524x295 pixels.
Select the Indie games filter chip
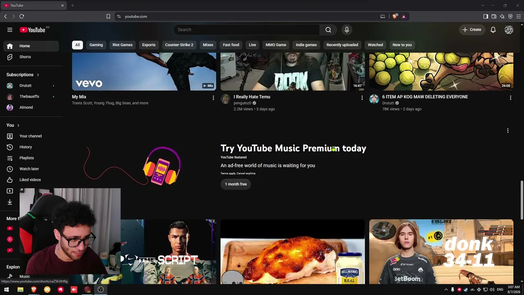pos(306,45)
